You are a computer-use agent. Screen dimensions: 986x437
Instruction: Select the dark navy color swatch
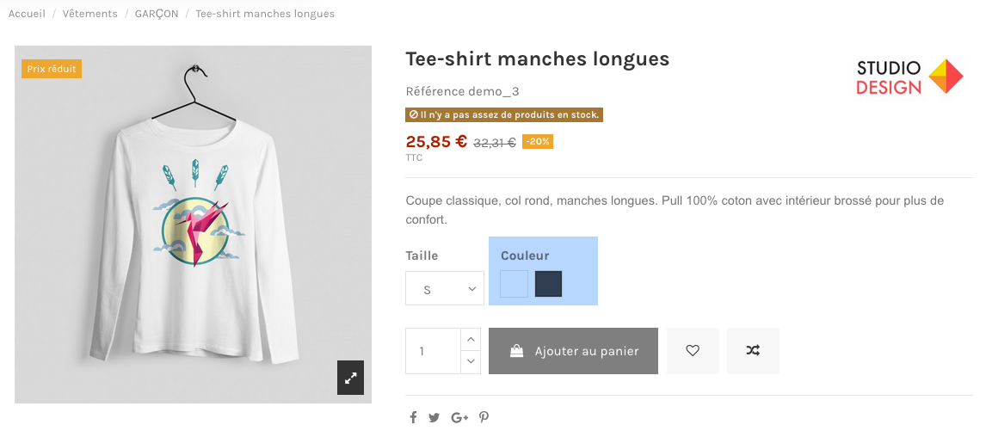point(548,284)
